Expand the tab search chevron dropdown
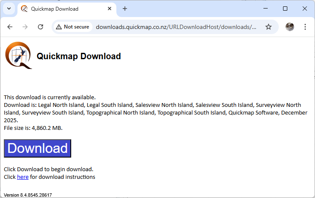The height and width of the screenshot is (198, 315). pos(9,9)
